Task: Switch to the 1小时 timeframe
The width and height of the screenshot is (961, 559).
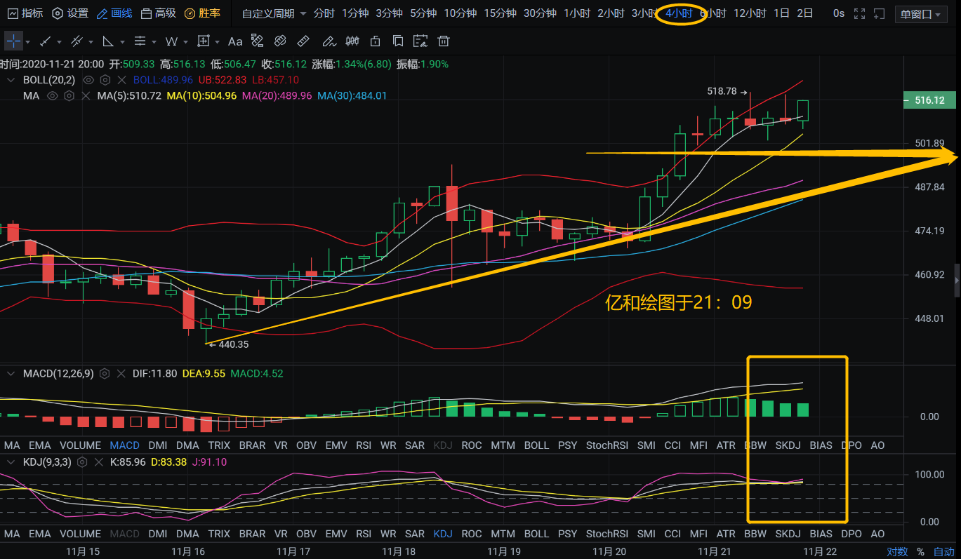Action: [x=576, y=13]
